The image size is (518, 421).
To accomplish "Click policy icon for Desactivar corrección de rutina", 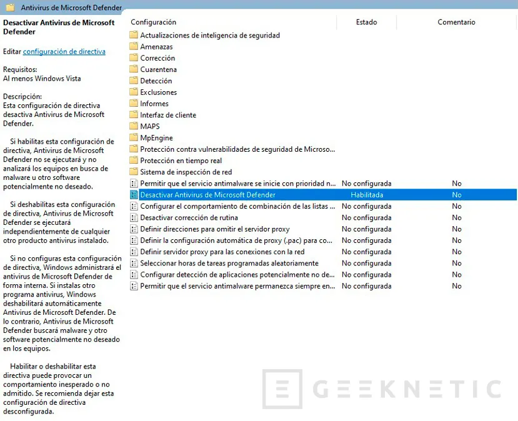I will pos(134,217).
